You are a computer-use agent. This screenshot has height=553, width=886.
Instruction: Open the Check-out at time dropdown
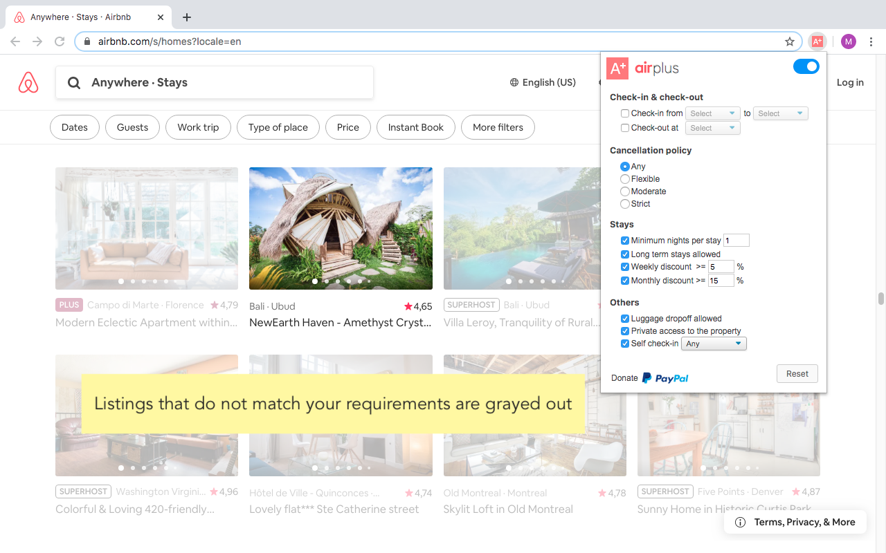click(x=712, y=127)
